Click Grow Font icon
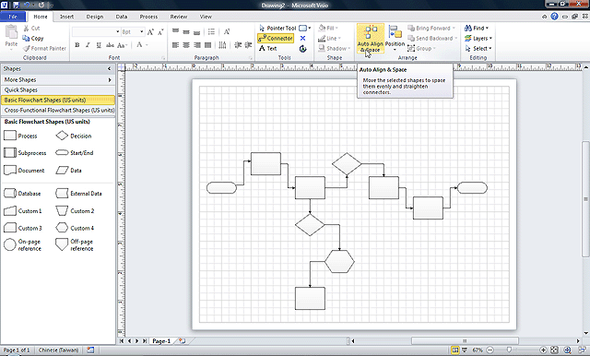This screenshot has height=356, width=590. click(x=150, y=32)
